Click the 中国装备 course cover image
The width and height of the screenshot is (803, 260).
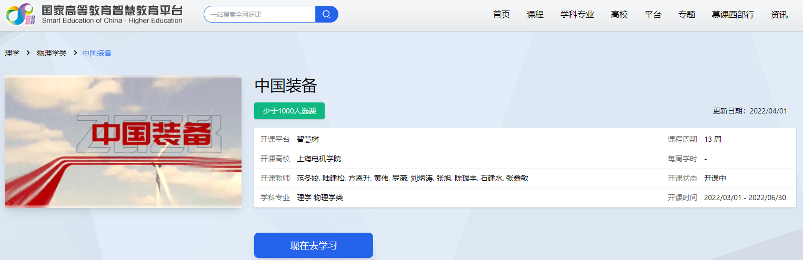pyautogui.click(x=123, y=141)
